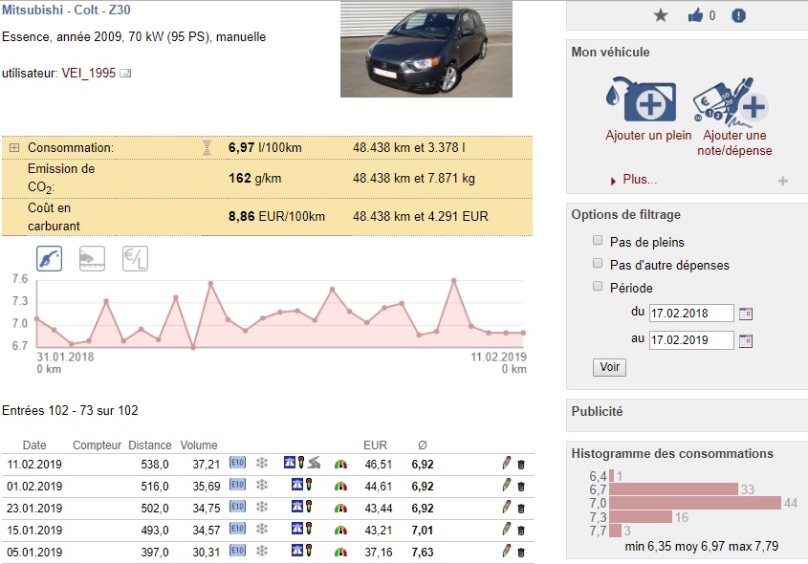Show the price per liter chart

coord(135,258)
